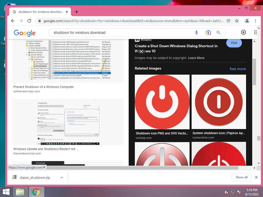Open the uxwing Shutdown icon thumbnail
This screenshot has height=197, width=263.
162,102
